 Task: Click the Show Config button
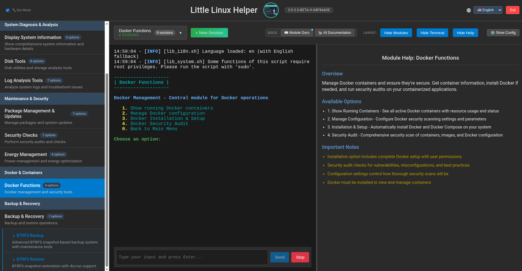(x=503, y=33)
